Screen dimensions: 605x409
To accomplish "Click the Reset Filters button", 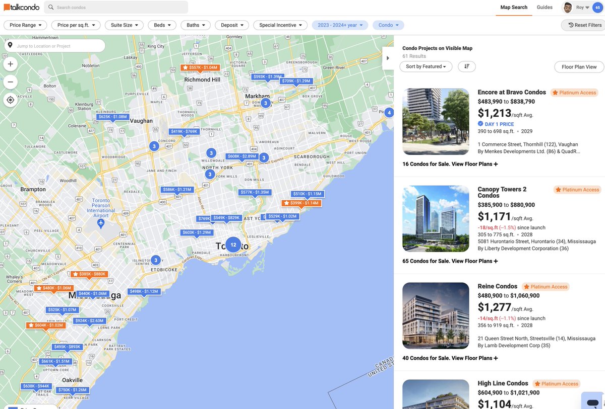I will [x=585, y=25].
